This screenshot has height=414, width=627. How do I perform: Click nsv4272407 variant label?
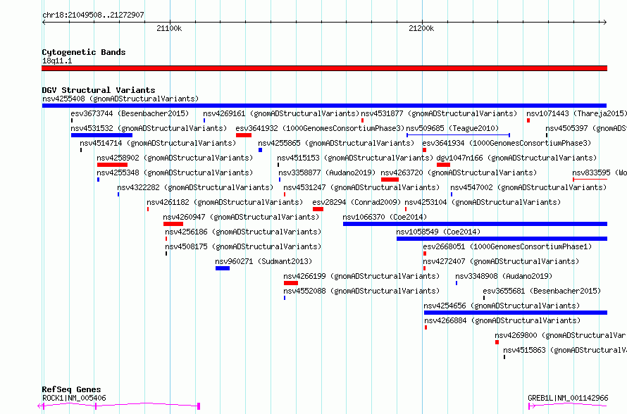[501, 261]
